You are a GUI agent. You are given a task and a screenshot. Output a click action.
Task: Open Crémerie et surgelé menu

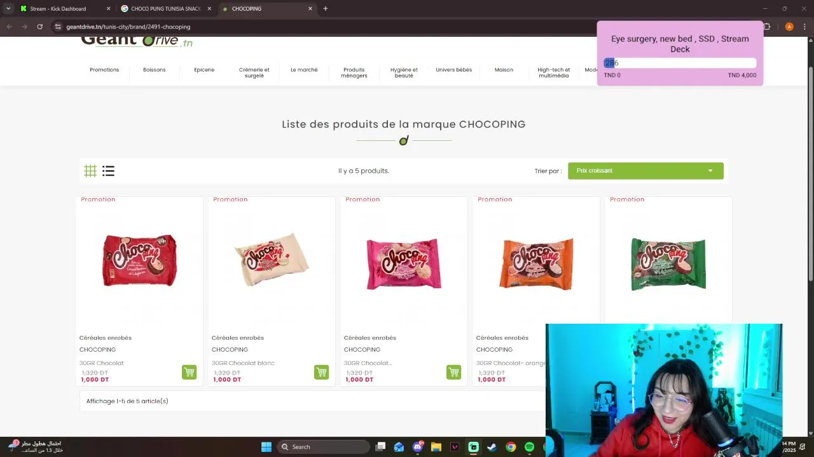coord(254,72)
